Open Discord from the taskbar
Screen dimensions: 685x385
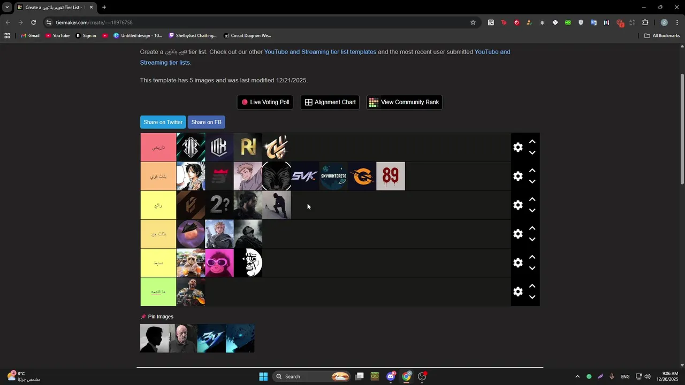pos(391,376)
